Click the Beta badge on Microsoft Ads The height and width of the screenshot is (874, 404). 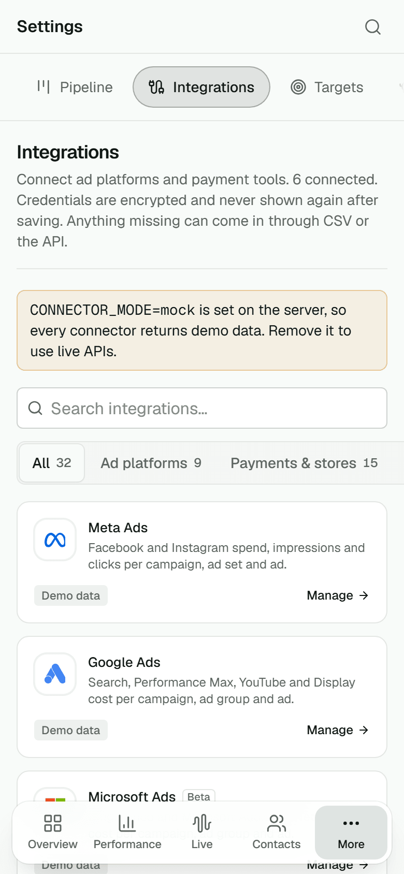pyautogui.click(x=199, y=797)
